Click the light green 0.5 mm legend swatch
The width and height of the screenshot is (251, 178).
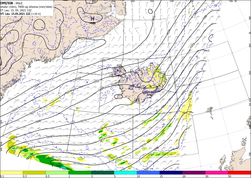click(x=57, y=172)
